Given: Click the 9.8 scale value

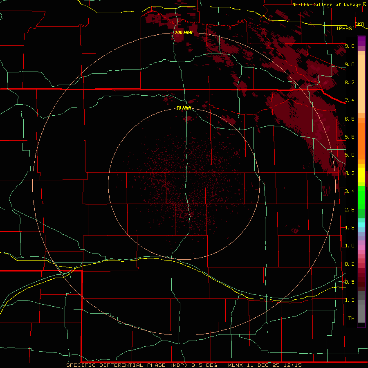Looking at the screenshot, I should coord(350,46).
